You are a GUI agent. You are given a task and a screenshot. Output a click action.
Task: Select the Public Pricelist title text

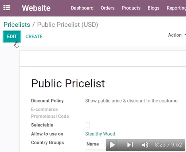point(68,84)
